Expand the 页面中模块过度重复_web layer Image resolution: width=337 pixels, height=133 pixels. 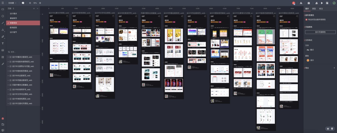[8, 85]
